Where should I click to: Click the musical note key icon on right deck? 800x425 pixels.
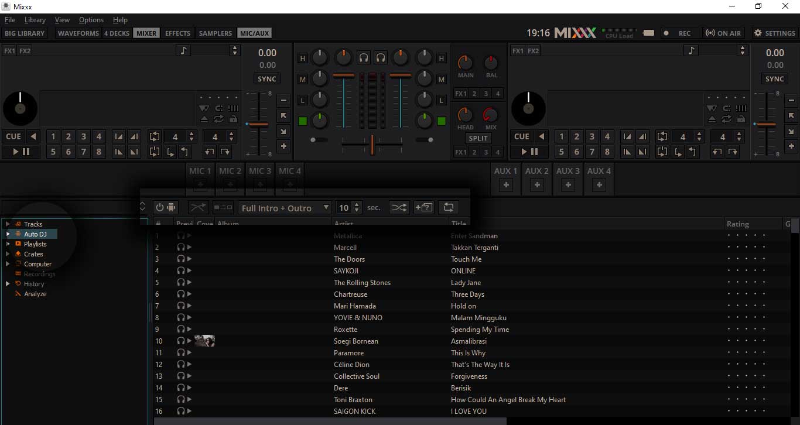click(693, 50)
